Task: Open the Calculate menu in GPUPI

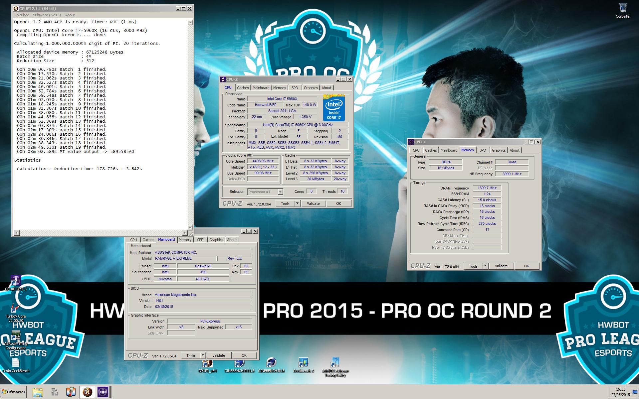Action: pyautogui.click(x=22, y=15)
